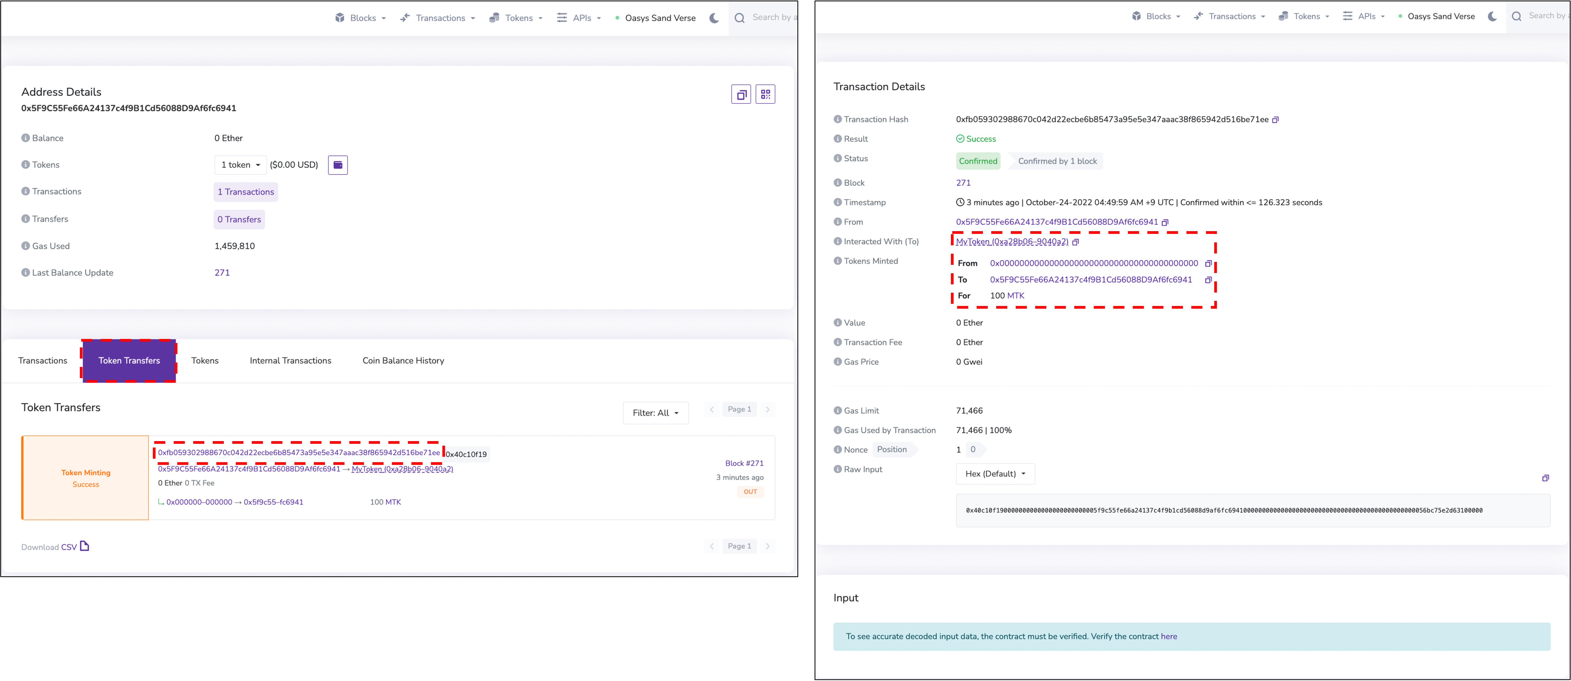
Task: Click search magnifier in Transaction Details window
Action: pos(1517,16)
